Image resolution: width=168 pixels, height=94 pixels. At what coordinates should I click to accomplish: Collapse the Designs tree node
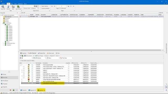pyautogui.click(x=4, y=25)
